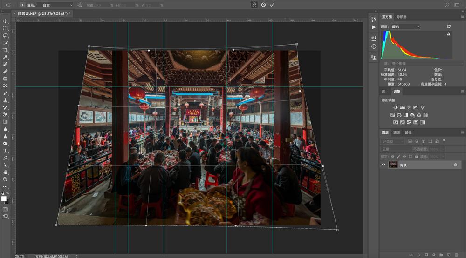The height and width of the screenshot is (258, 466).
Task: Switch to the 通道 tab
Action: pyautogui.click(x=397, y=132)
